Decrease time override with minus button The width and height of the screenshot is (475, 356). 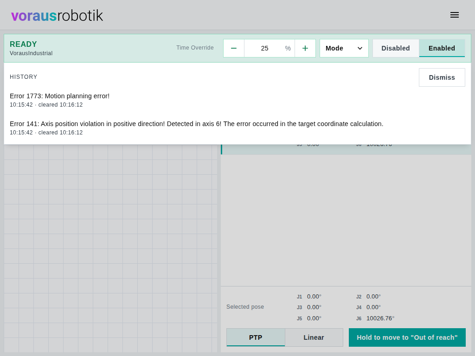pyautogui.click(x=234, y=48)
